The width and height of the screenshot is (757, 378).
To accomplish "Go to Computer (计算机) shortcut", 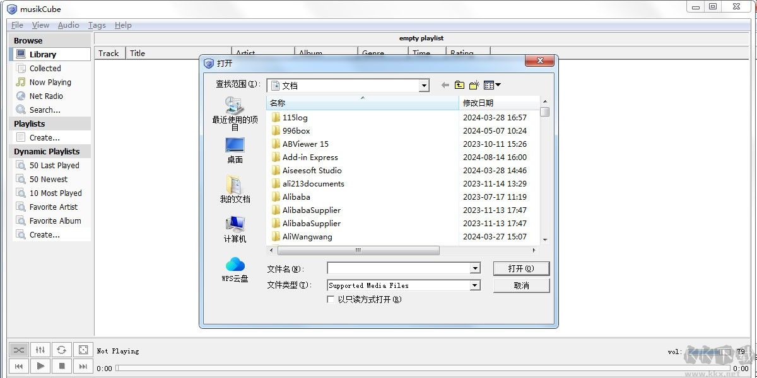I will [235, 229].
